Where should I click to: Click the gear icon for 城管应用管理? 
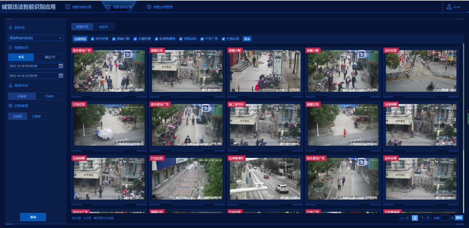[x=149, y=7]
